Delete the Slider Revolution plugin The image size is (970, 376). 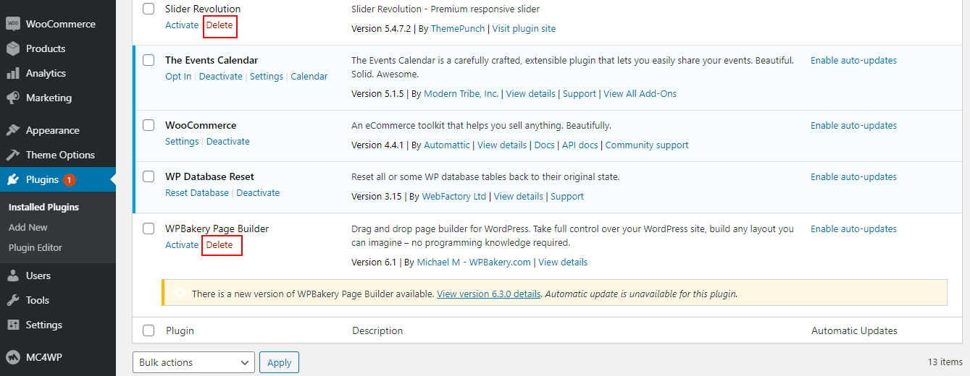pyautogui.click(x=219, y=25)
